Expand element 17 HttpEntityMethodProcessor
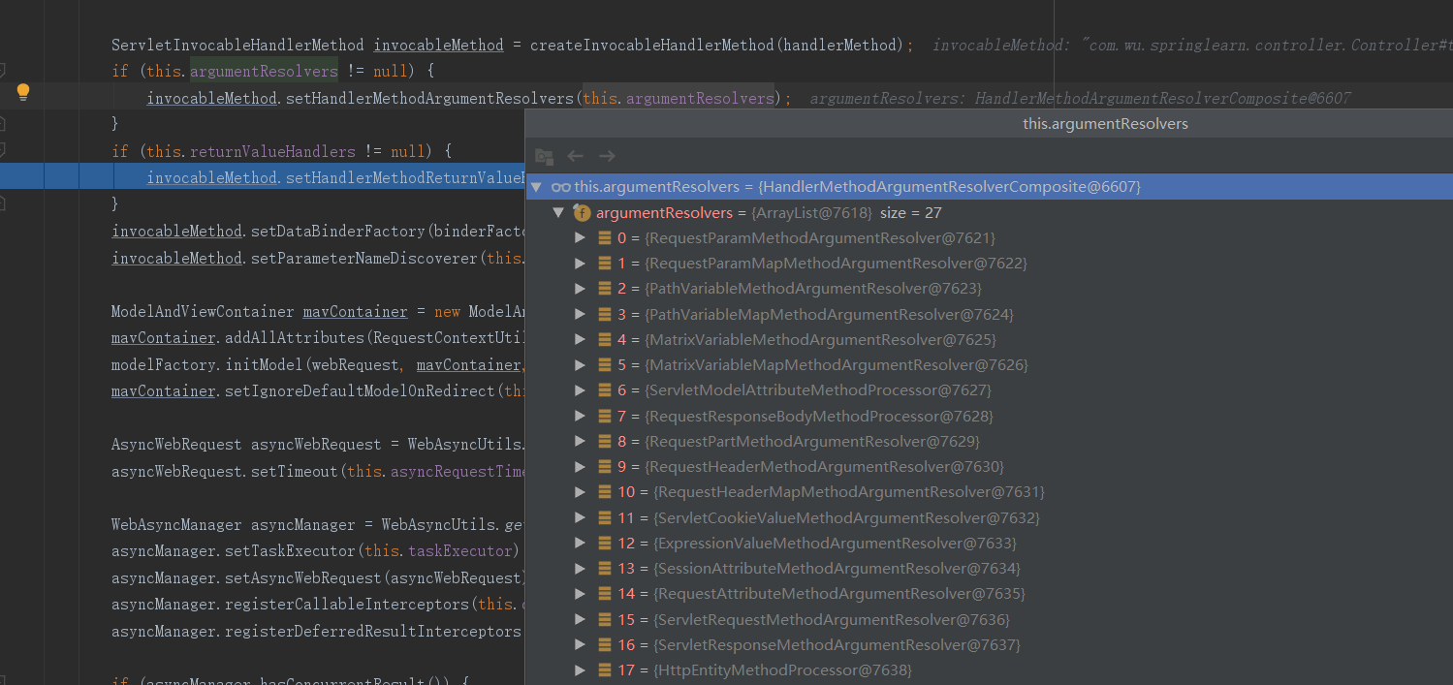 click(580, 670)
